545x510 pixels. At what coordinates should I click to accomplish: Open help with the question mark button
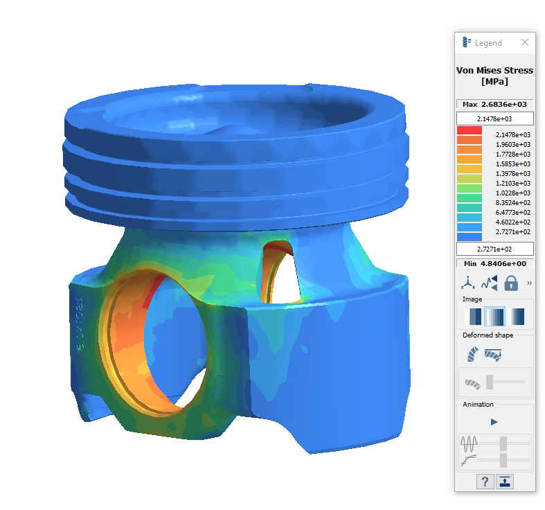485,482
